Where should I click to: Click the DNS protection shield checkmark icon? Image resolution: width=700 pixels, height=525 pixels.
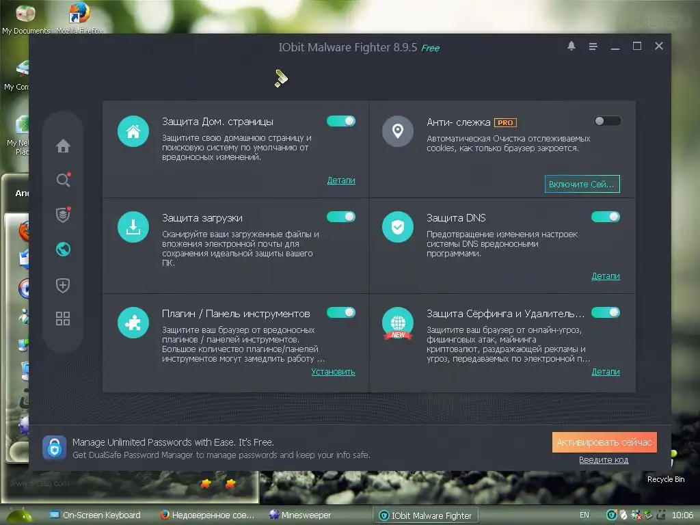pyautogui.click(x=398, y=227)
